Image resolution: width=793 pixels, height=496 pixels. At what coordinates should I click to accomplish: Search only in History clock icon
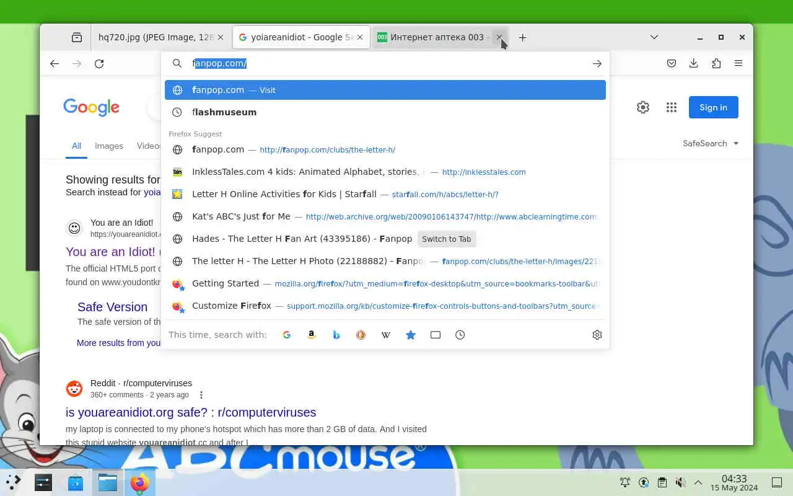click(x=460, y=335)
